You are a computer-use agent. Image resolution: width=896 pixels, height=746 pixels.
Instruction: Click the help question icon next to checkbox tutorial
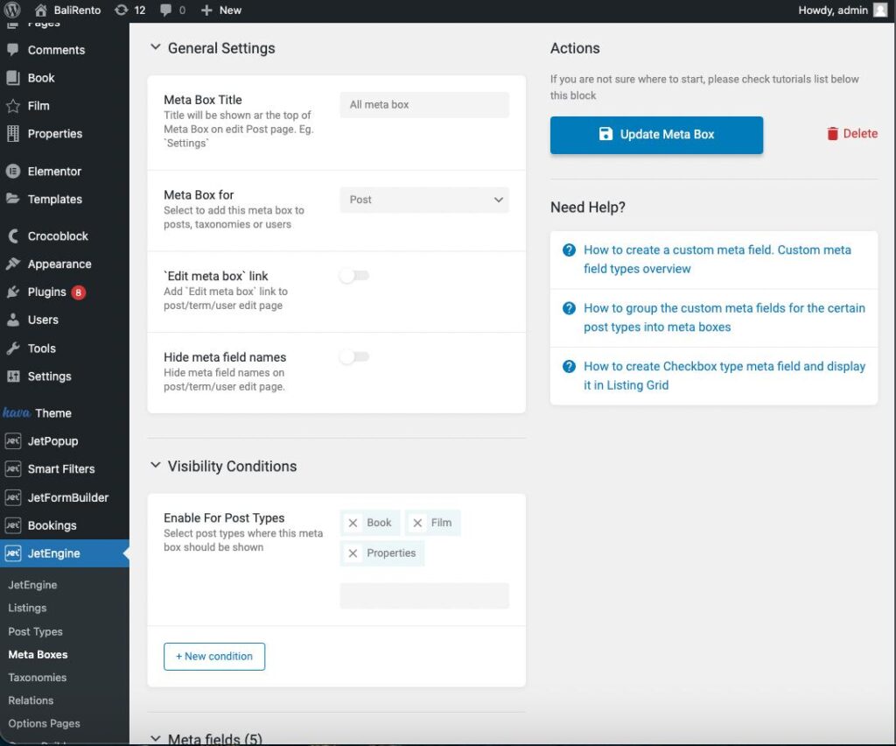coord(568,367)
